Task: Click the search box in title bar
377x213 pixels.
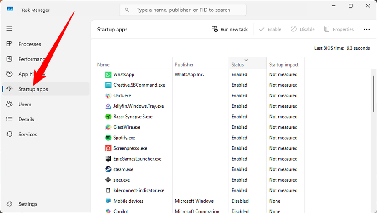Action: point(183,10)
